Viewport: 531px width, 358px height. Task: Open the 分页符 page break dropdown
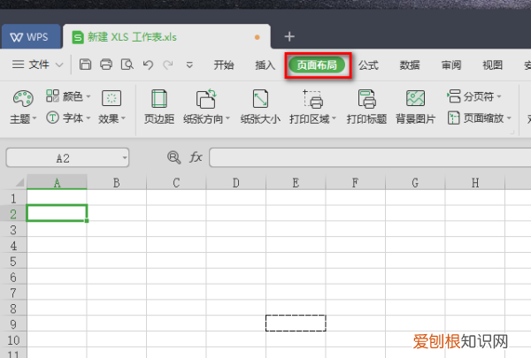[474, 96]
